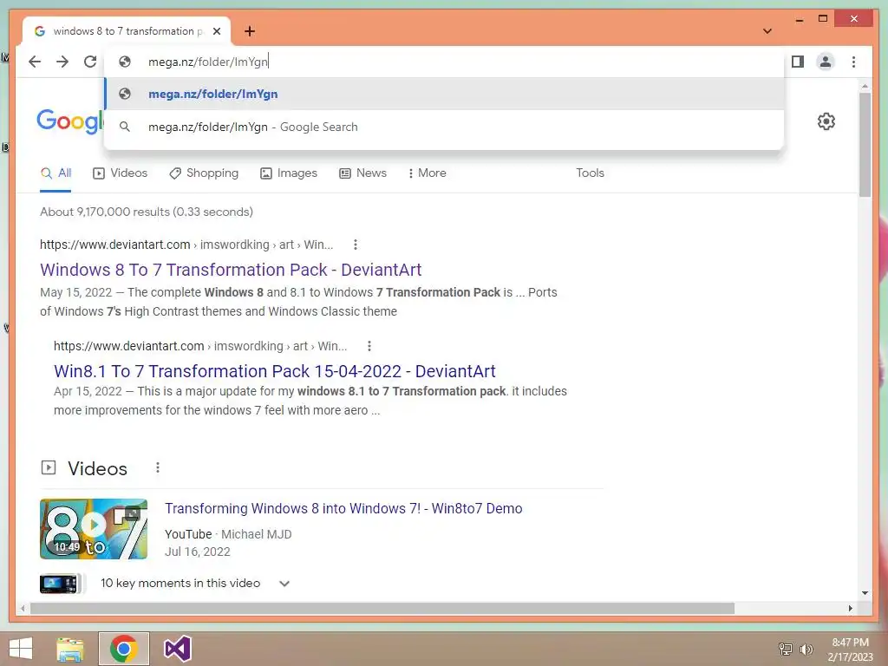Click the second deviantart.com result URL

point(200,346)
